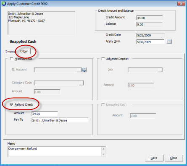Image resolution: width=187 pixels, height=166 pixels.
Task: Click the bold "Unapplied Cash" heading
Action: [23, 41]
